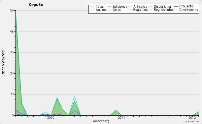Click the CC BY-SA 3.0 license label
Viewport: 202px width, 124px height.
(192, 121)
